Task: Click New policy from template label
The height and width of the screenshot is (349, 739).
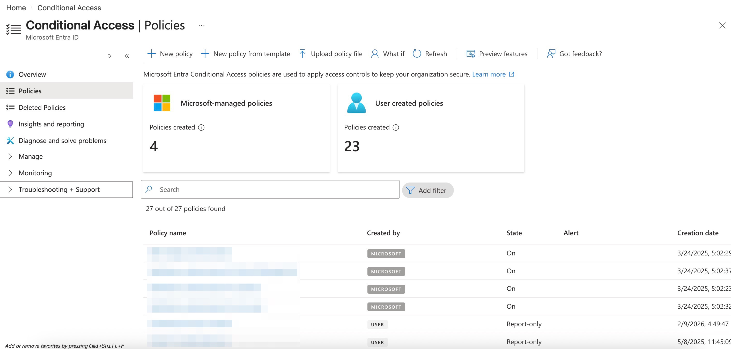Action: point(252,54)
